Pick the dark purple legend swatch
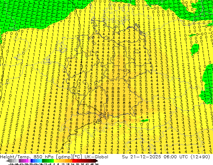Viewport: 213px width, 165px height. click(20, 161)
